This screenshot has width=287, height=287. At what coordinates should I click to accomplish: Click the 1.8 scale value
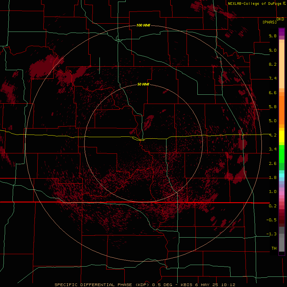273,178
